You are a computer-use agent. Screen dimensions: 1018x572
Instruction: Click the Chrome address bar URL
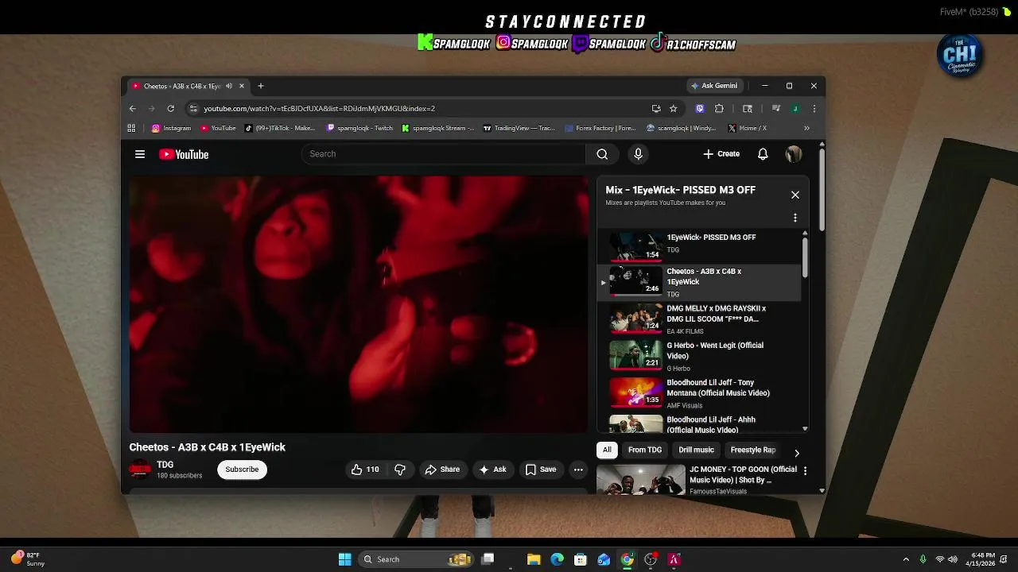tap(319, 108)
